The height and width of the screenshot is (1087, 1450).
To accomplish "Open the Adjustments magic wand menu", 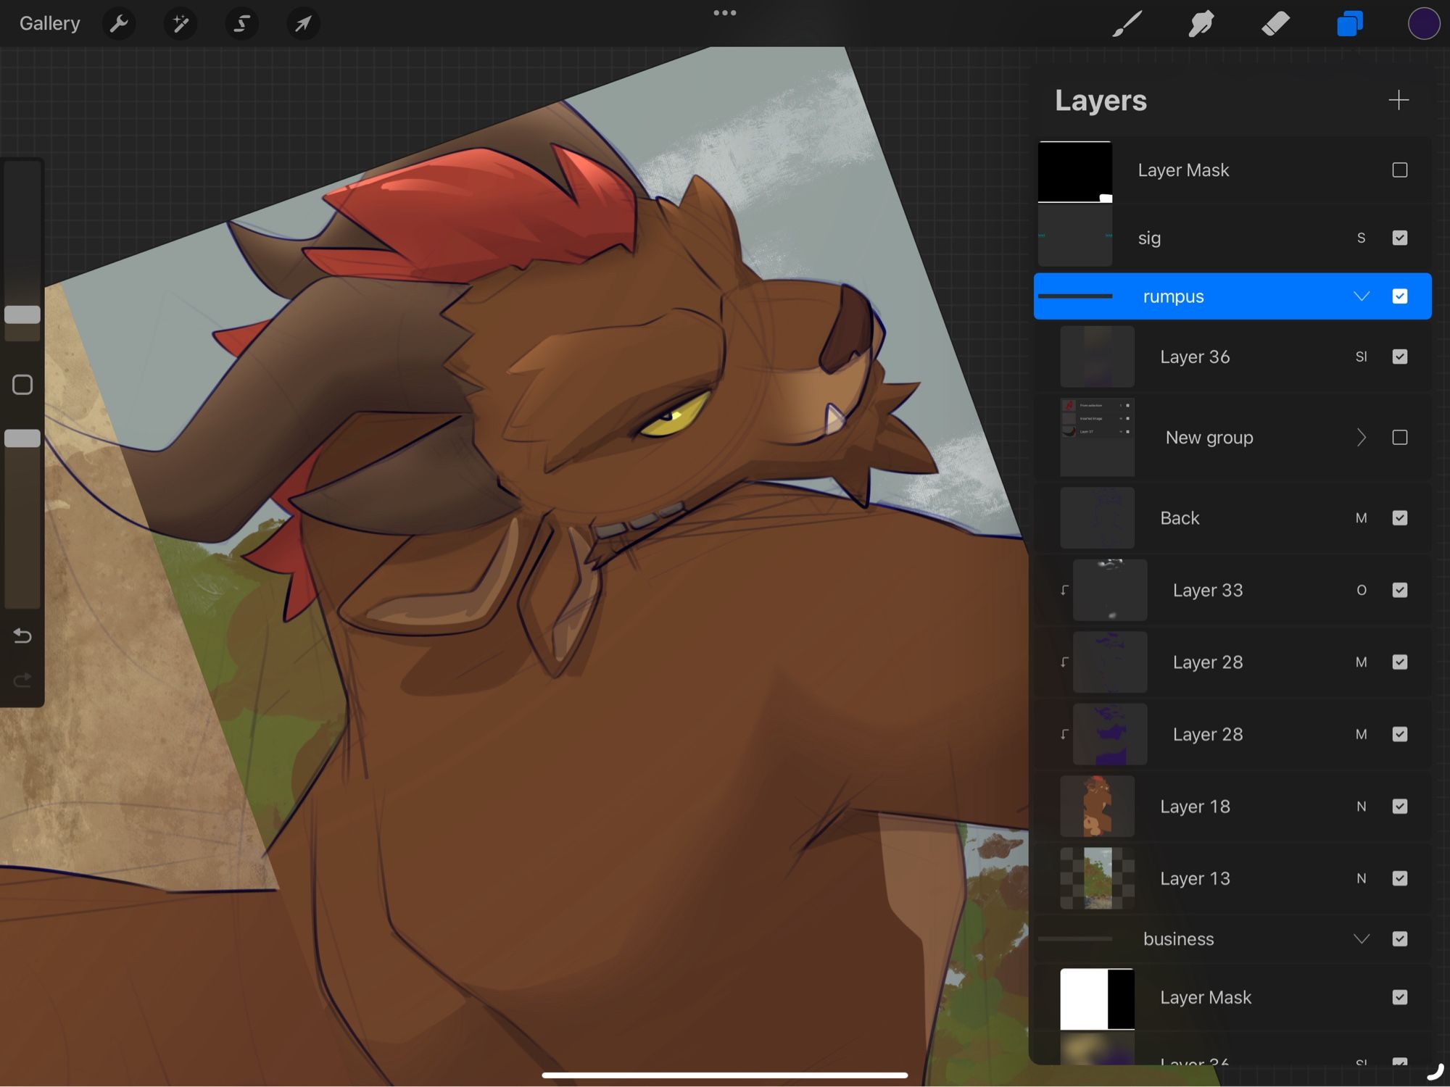I will coord(181,24).
